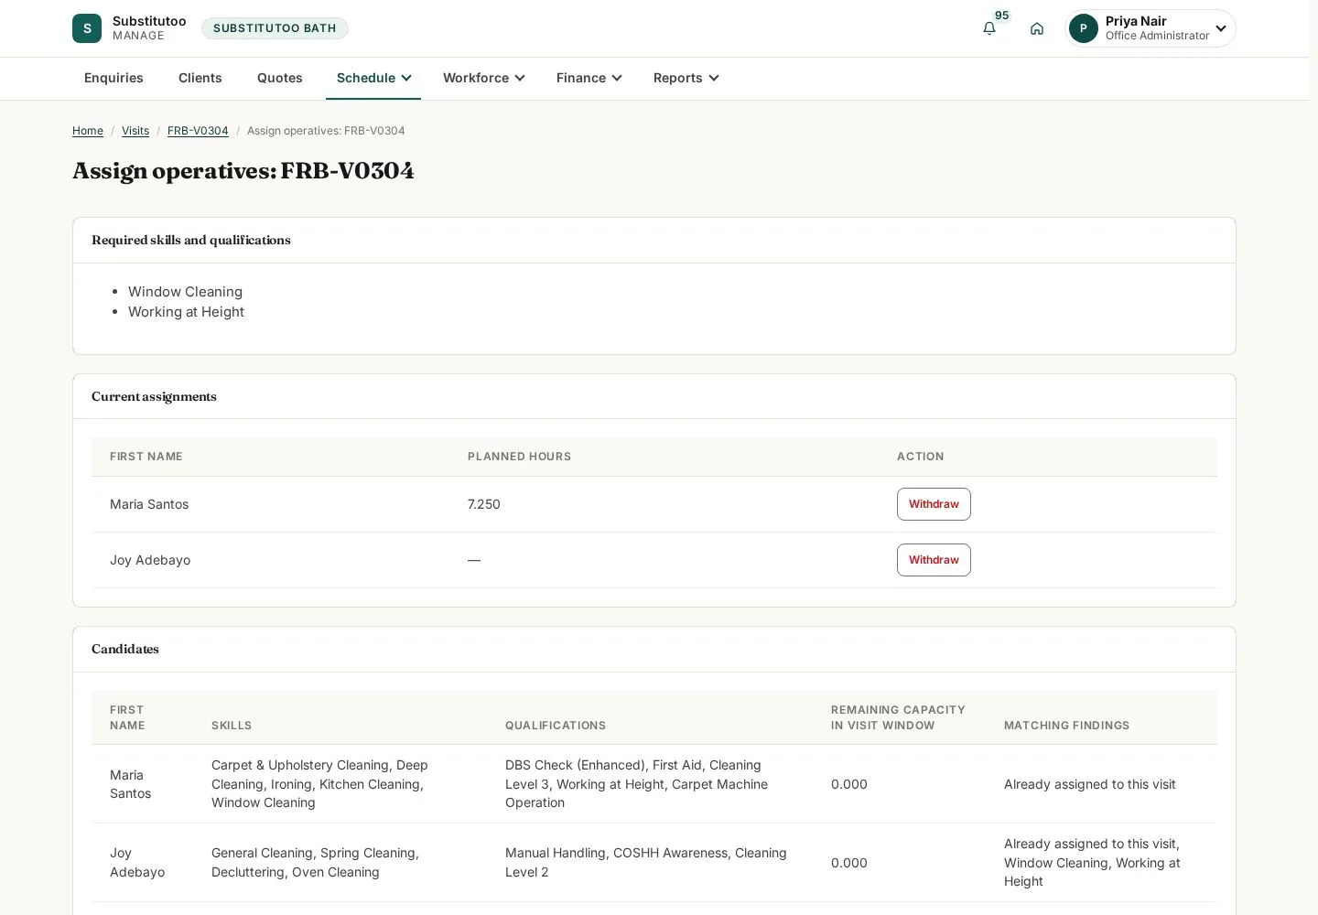Follow the Home breadcrumb link
The image size is (1318, 915).
88,131
